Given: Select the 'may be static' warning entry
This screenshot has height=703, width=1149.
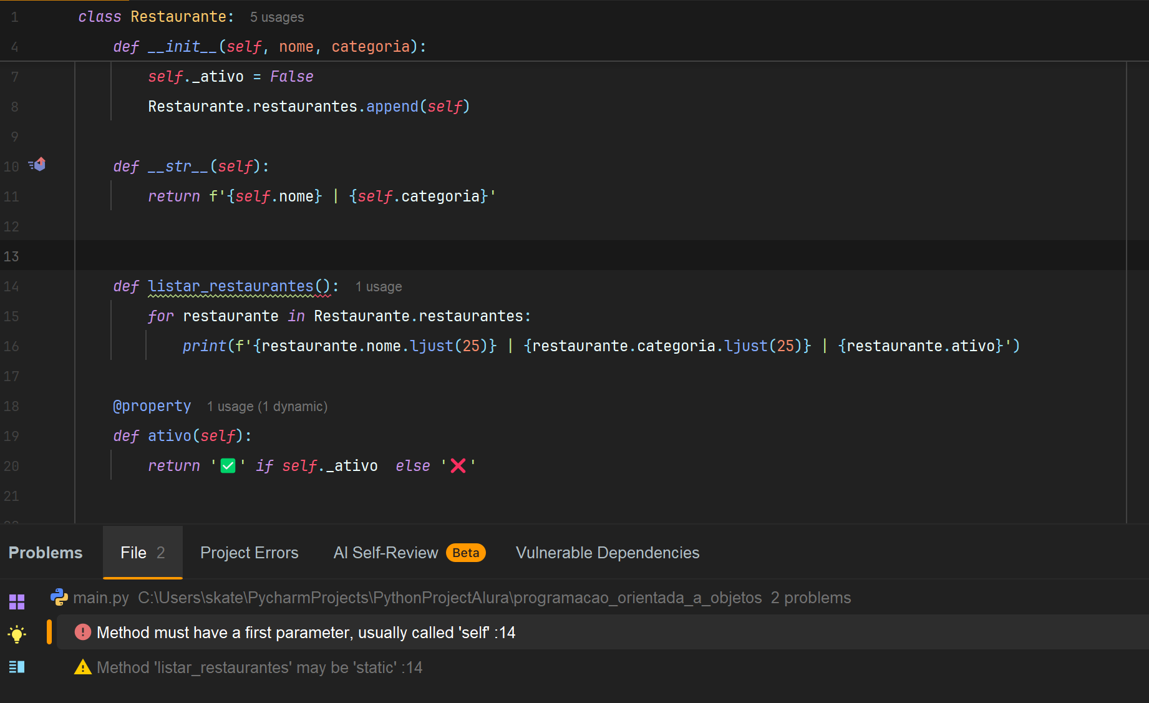Looking at the screenshot, I should [259, 667].
